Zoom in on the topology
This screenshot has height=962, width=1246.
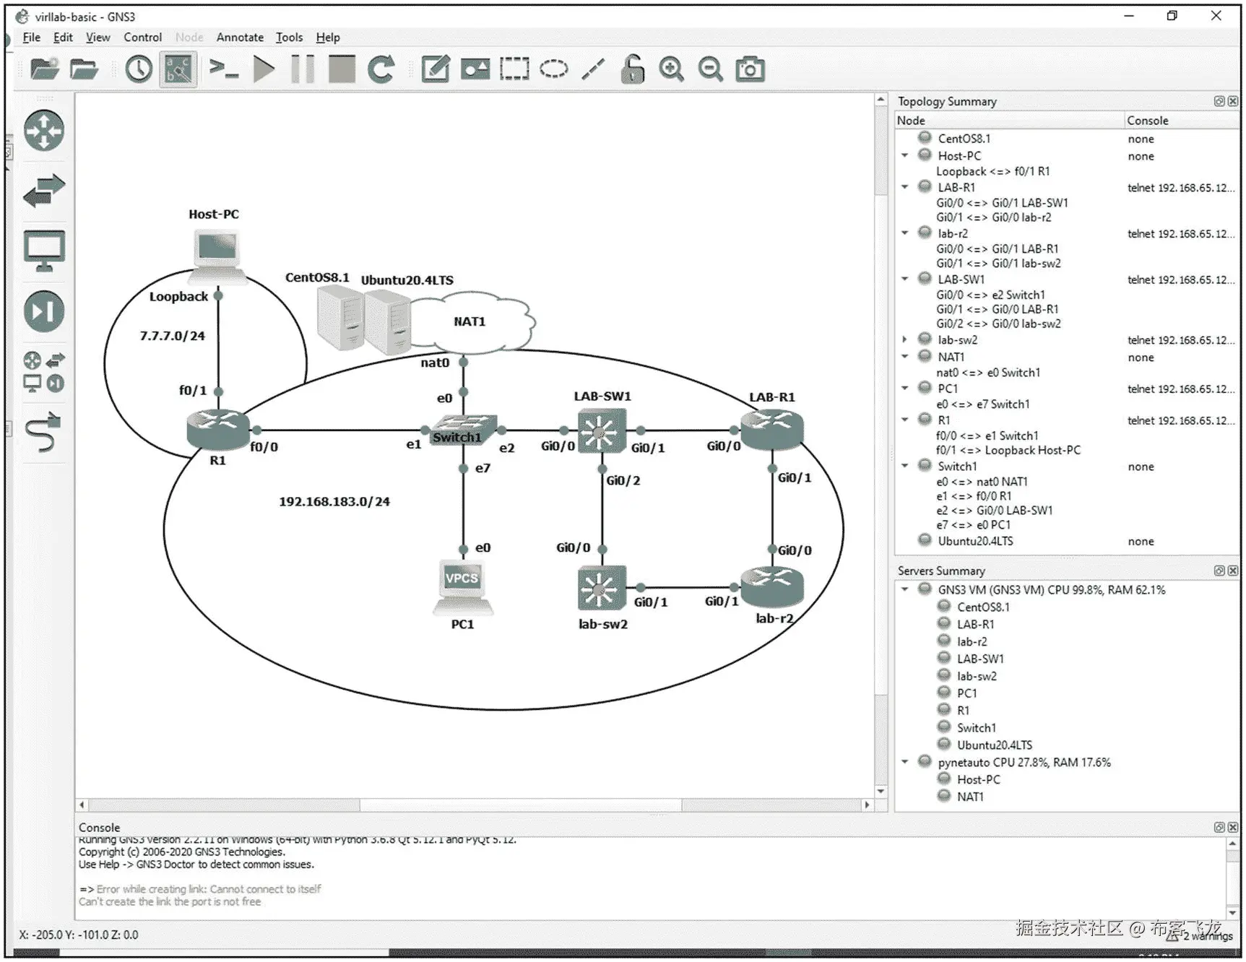[x=671, y=69]
